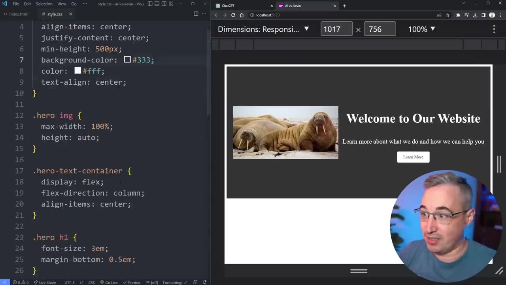
Task: Share this page from address bar
Action: pos(439,15)
